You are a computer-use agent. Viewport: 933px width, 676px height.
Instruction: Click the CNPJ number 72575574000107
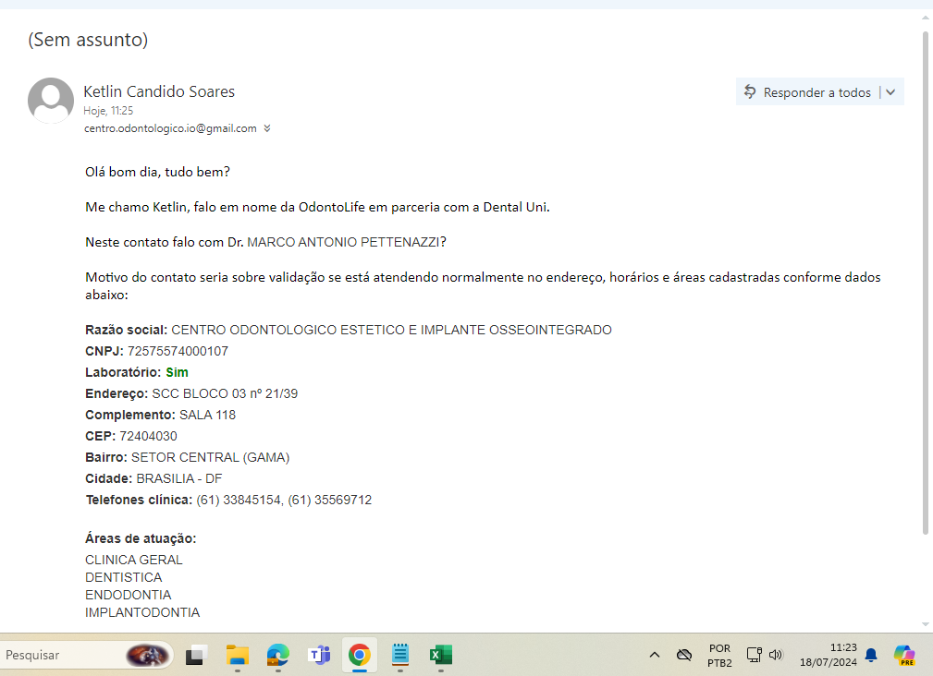tap(178, 351)
